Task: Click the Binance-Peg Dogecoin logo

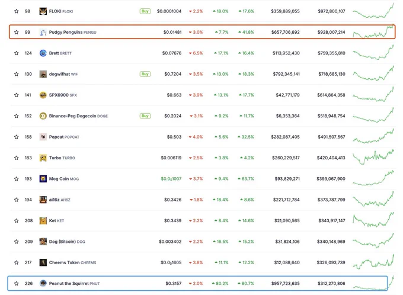Action: [x=43, y=116]
